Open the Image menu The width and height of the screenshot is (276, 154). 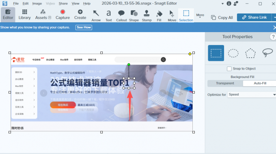37,3
